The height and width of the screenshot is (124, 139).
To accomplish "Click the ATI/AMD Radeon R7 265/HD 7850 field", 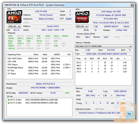I will (111, 15).
